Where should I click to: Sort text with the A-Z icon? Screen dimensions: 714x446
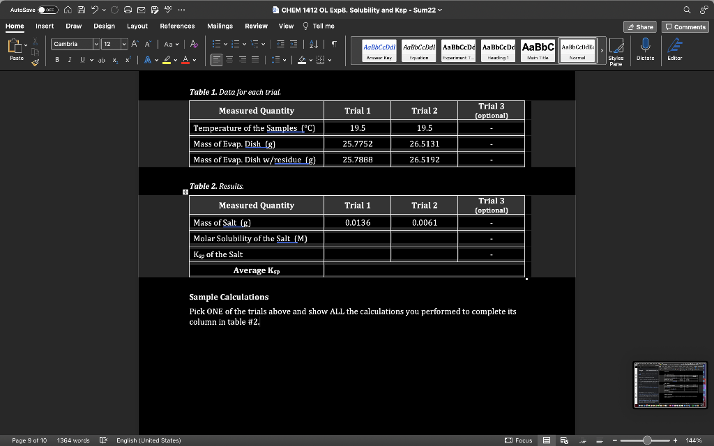[x=314, y=44]
